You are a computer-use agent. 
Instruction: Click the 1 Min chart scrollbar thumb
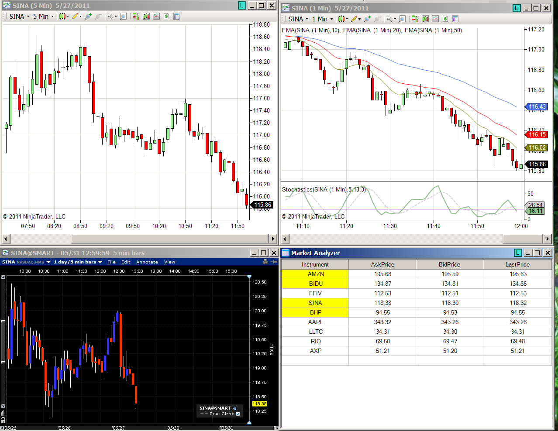point(523,239)
